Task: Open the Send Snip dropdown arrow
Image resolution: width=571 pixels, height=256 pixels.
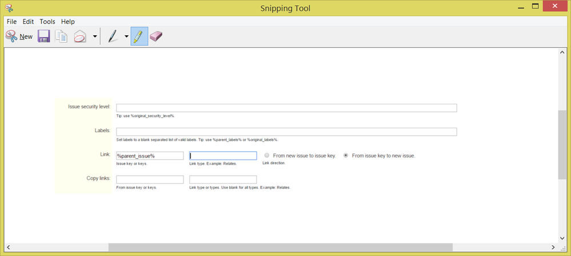Action: [x=95, y=36]
